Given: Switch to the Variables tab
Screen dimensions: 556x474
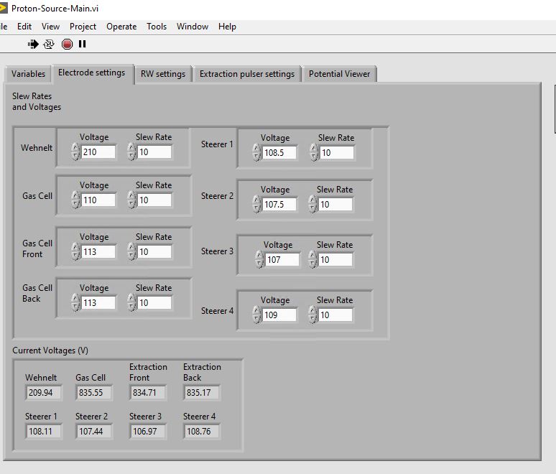Looking at the screenshot, I should [x=28, y=74].
